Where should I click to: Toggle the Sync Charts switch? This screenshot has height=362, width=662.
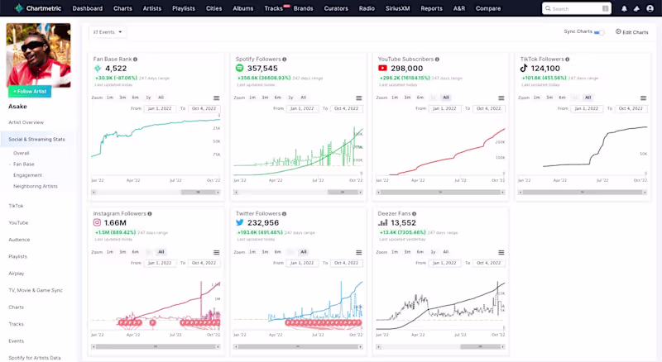pos(599,32)
